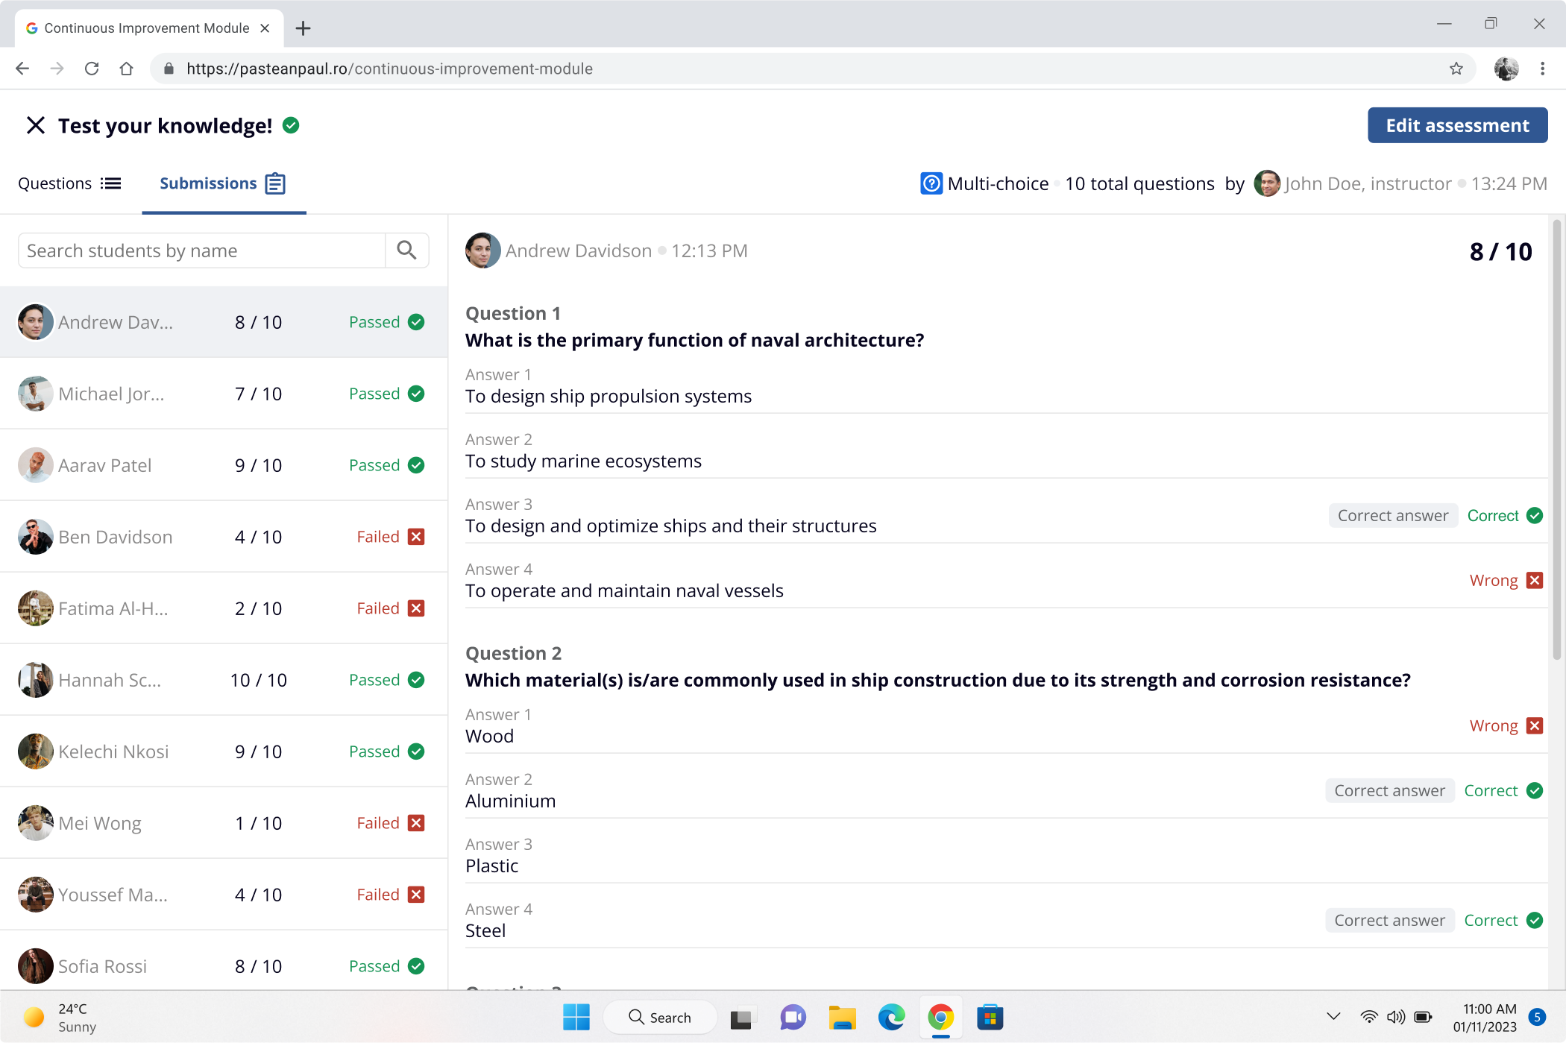The height and width of the screenshot is (1043, 1566).
Task: Click the Multi-choice question mark icon
Action: pos(931,183)
